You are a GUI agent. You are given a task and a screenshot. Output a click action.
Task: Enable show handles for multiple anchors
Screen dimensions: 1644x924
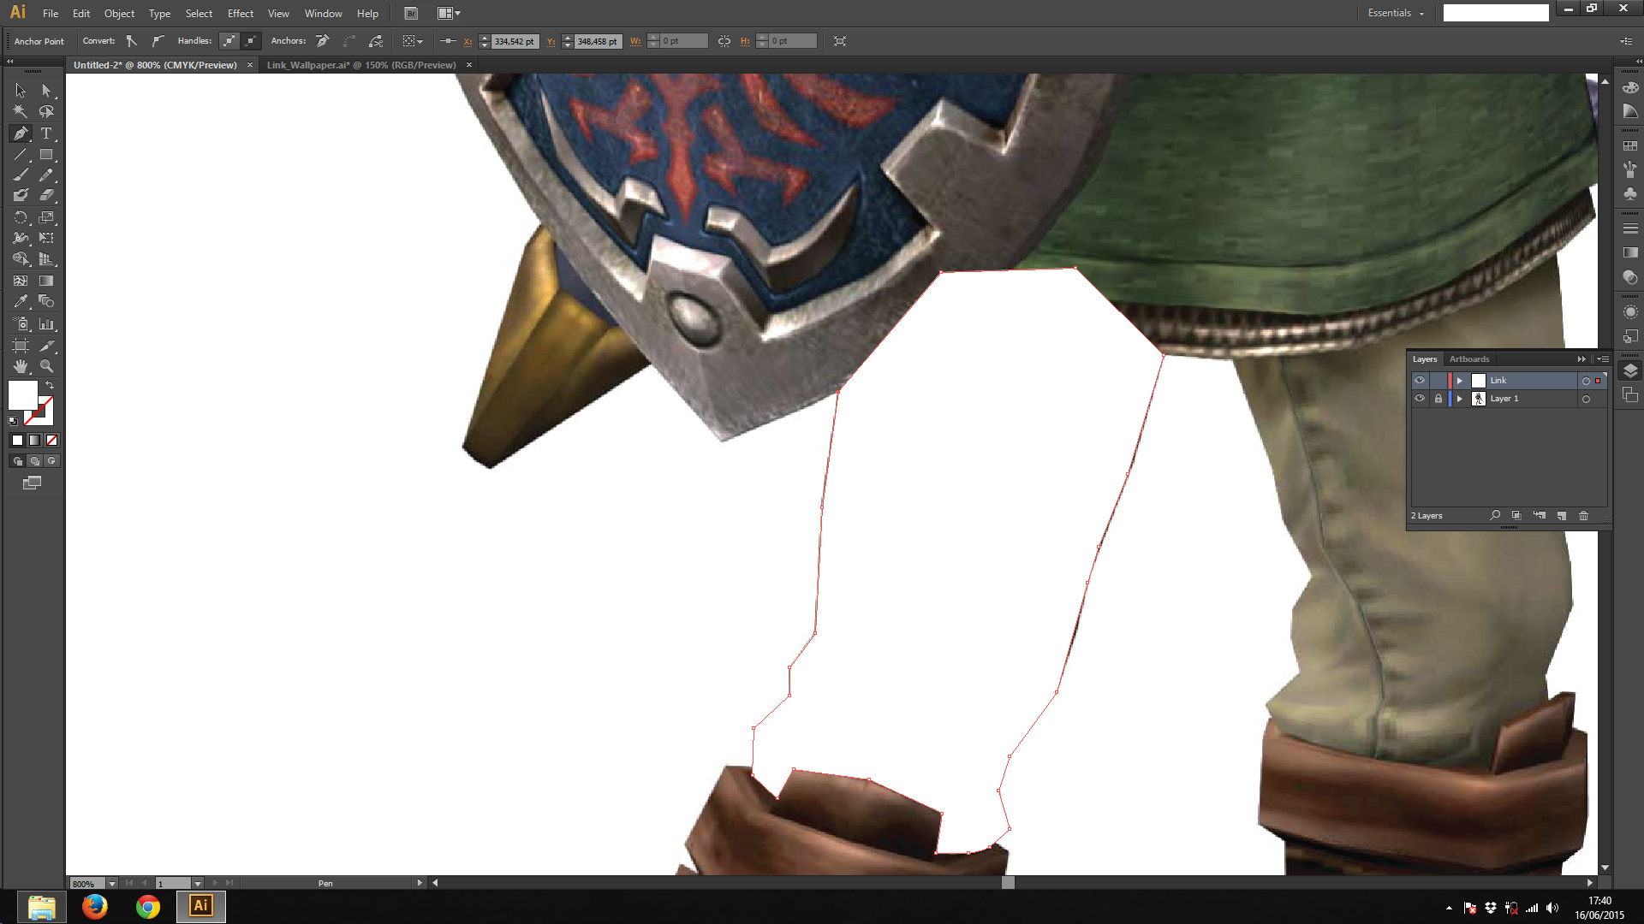(229, 41)
